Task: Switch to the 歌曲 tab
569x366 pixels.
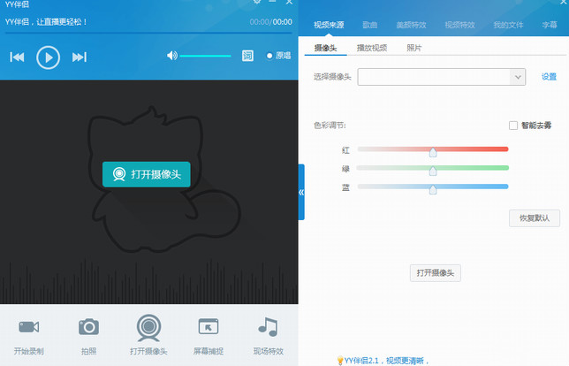Action: click(x=370, y=25)
